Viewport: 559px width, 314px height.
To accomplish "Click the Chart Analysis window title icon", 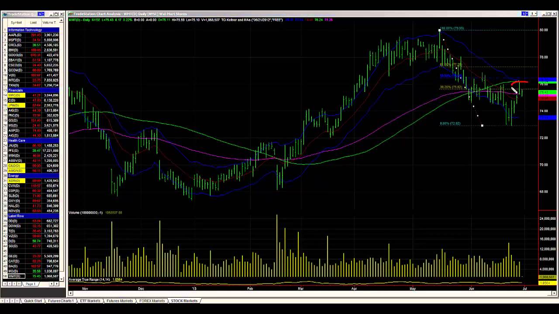I will pyautogui.click(x=70, y=14).
